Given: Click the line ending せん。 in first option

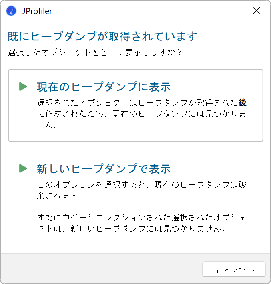Looking at the screenshot, I should (x=47, y=125).
